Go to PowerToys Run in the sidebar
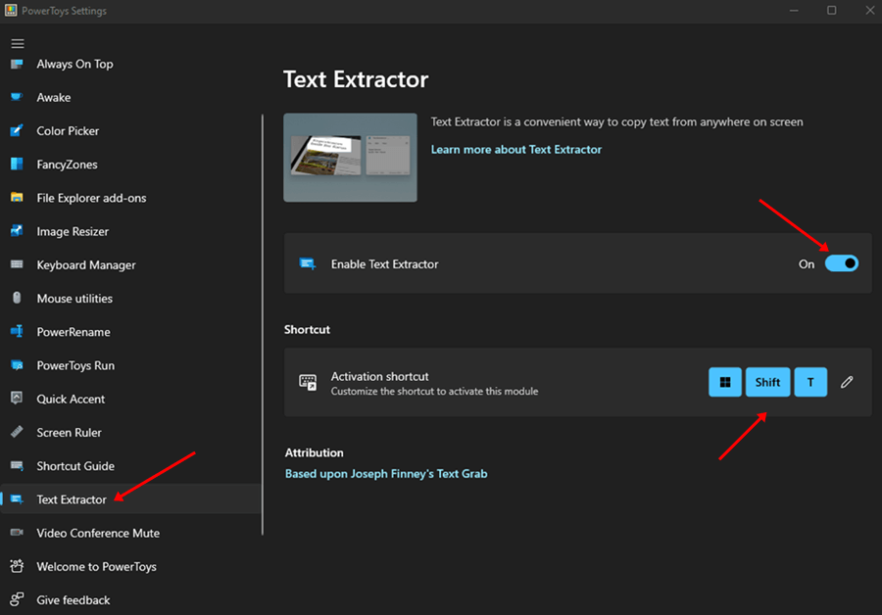This screenshot has height=615, width=882. click(x=75, y=366)
